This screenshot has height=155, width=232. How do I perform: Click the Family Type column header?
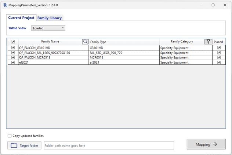coord(124,42)
